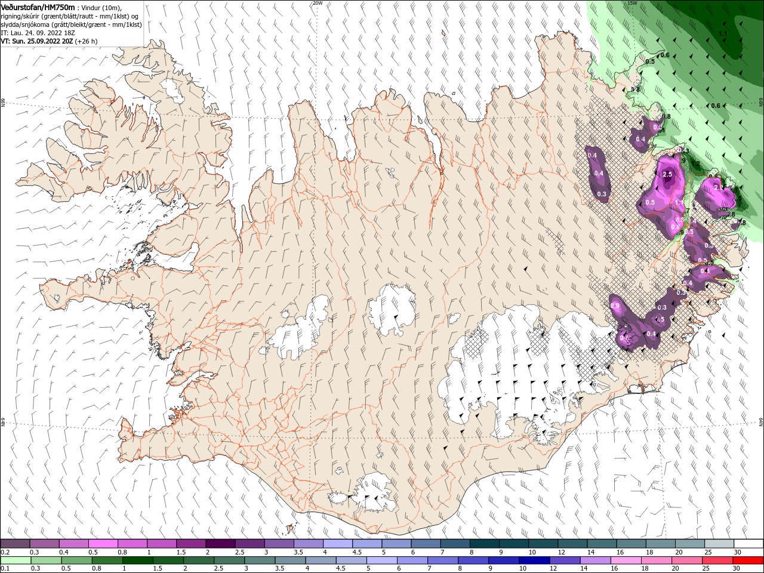Click the white 0.9 snowfall value on the map
The image size is (764, 573).
point(615,306)
